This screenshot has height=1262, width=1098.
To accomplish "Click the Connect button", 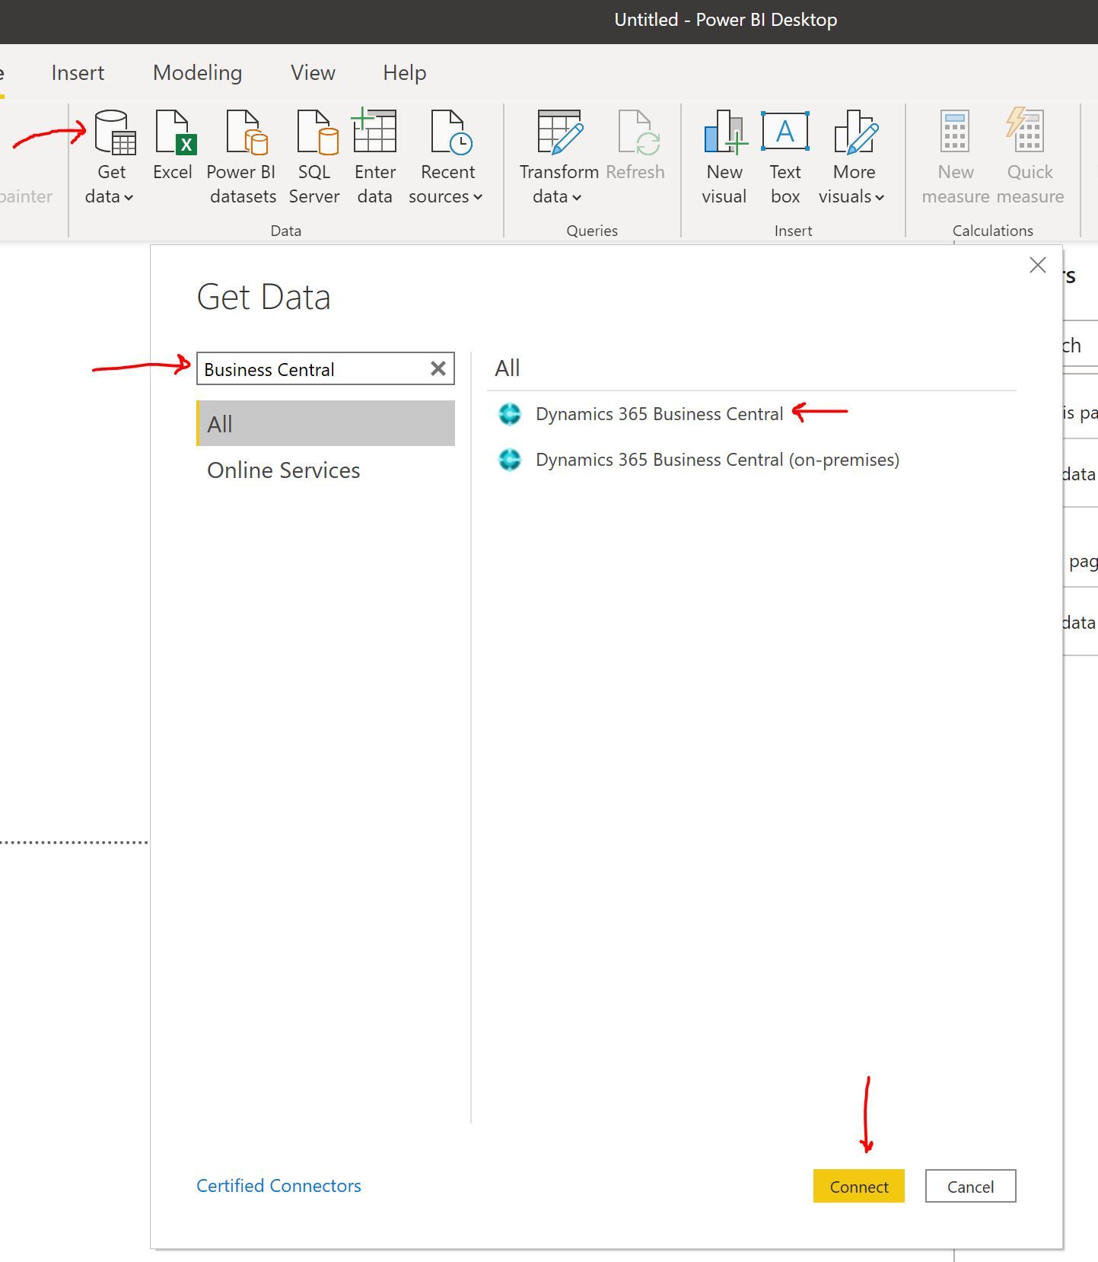I will [x=859, y=1187].
